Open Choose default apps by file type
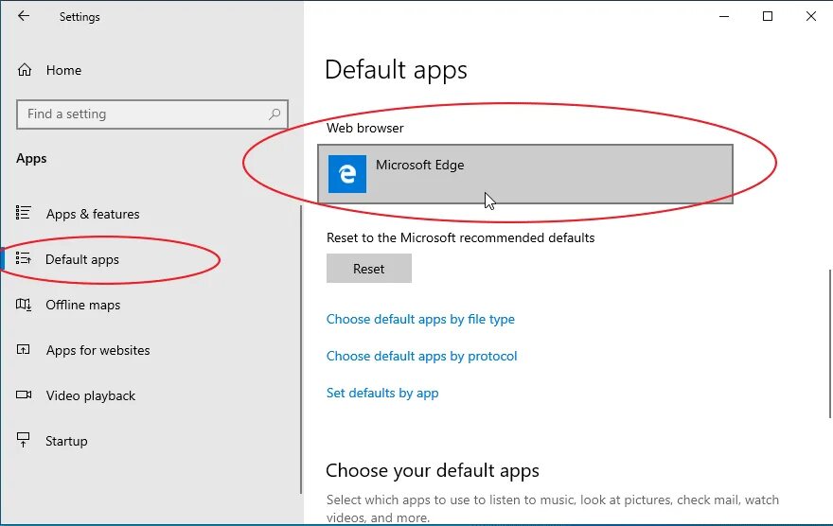Image resolution: width=833 pixels, height=526 pixels. click(x=420, y=319)
